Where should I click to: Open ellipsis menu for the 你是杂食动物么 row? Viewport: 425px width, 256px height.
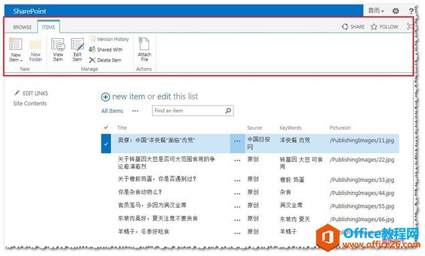tap(237, 193)
